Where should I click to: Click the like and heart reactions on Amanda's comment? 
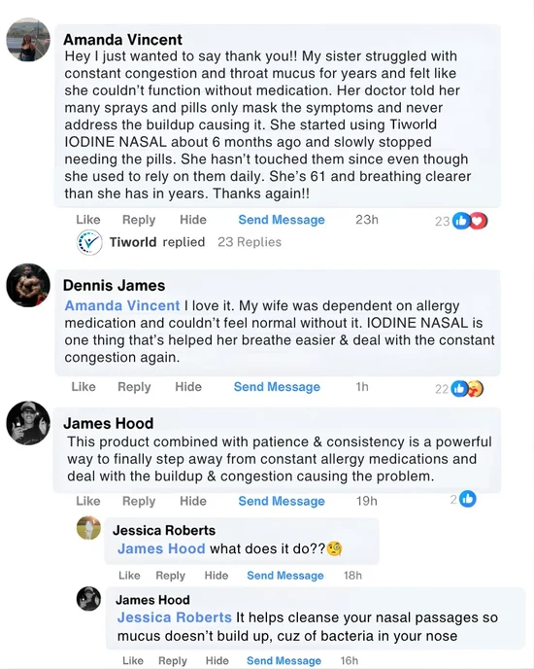pyautogui.click(x=470, y=221)
